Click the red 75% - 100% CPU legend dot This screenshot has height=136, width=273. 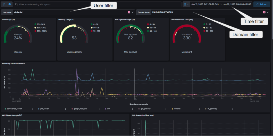(35, 31)
